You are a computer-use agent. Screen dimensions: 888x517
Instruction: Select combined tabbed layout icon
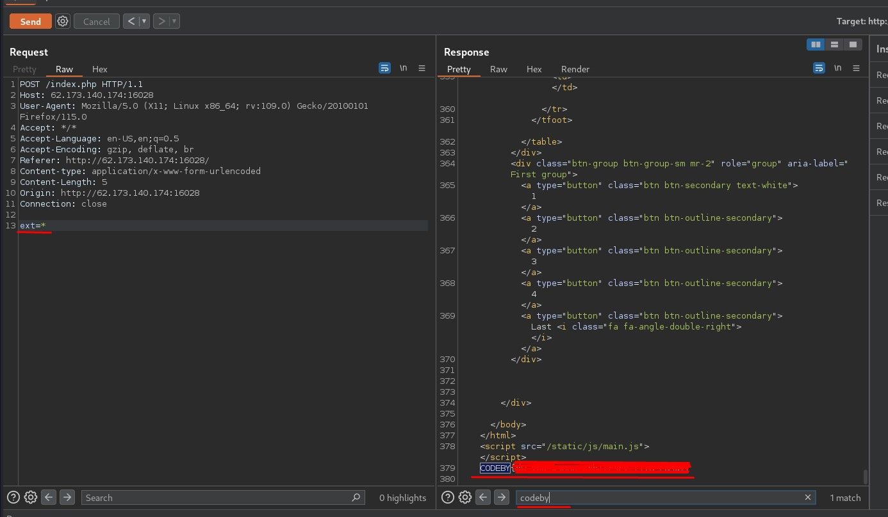[x=853, y=45]
